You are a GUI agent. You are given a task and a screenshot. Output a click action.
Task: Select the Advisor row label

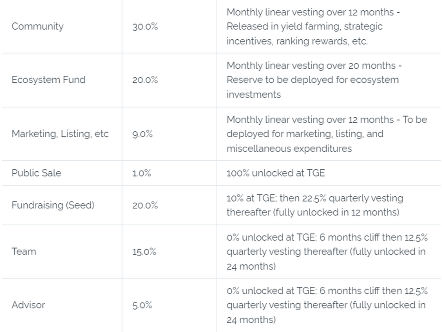pyautogui.click(x=28, y=305)
